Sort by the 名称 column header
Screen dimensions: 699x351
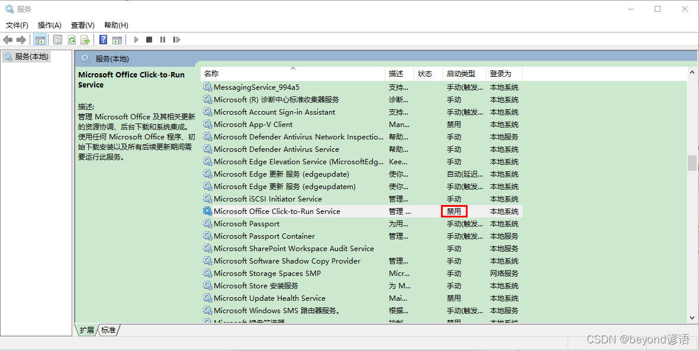(x=293, y=74)
